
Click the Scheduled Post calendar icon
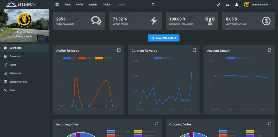(5, 82)
